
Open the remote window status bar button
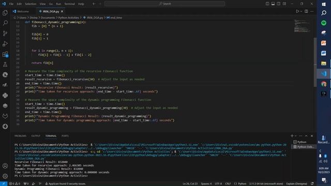click(x=4, y=184)
